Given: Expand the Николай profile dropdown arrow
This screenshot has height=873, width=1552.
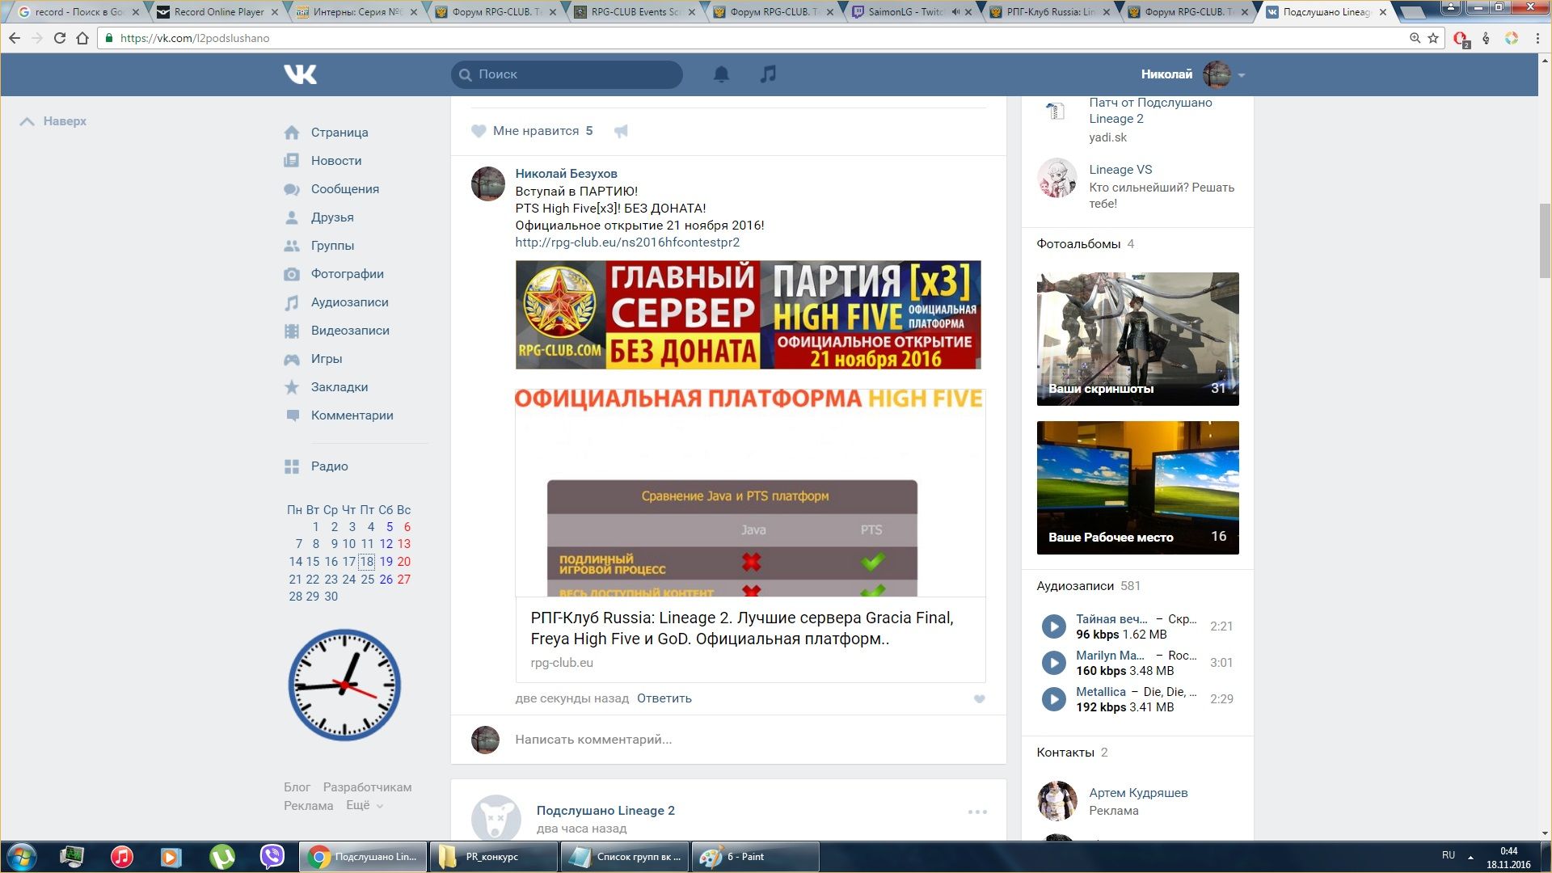Looking at the screenshot, I should tap(1242, 75).
